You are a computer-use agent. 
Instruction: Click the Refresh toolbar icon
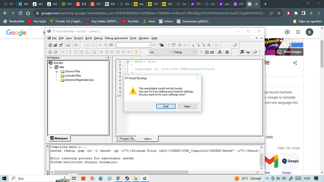click(216, 45)
